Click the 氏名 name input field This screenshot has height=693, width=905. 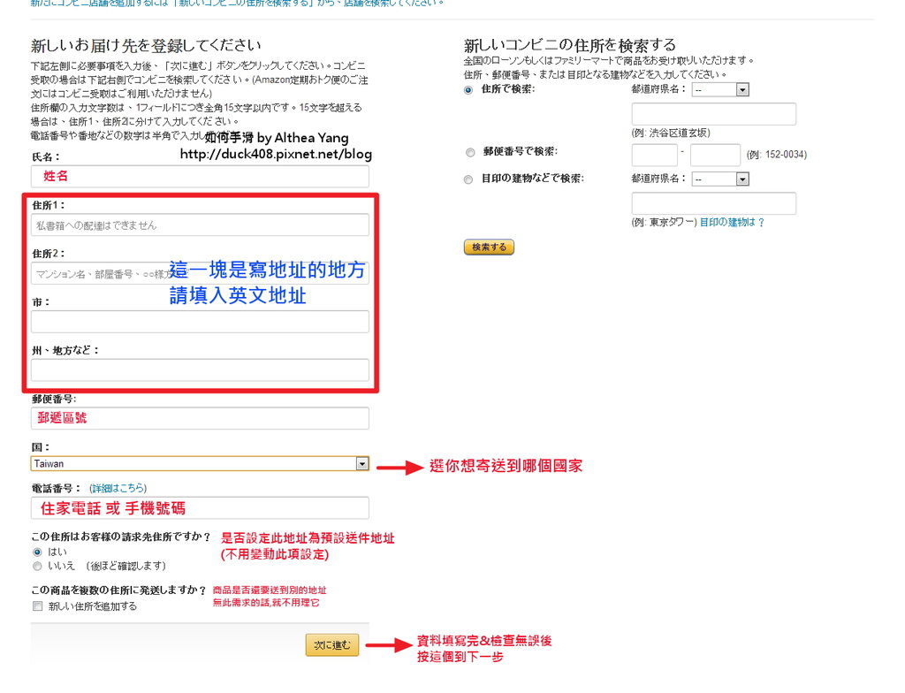click(x=200, y=176)
